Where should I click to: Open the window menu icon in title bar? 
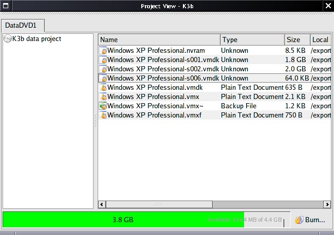pos(6,6)
